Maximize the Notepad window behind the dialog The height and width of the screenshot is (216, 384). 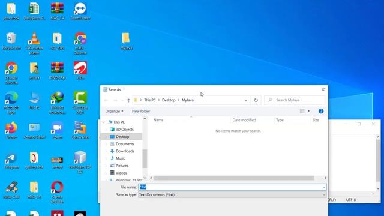(x=359, y=124)
